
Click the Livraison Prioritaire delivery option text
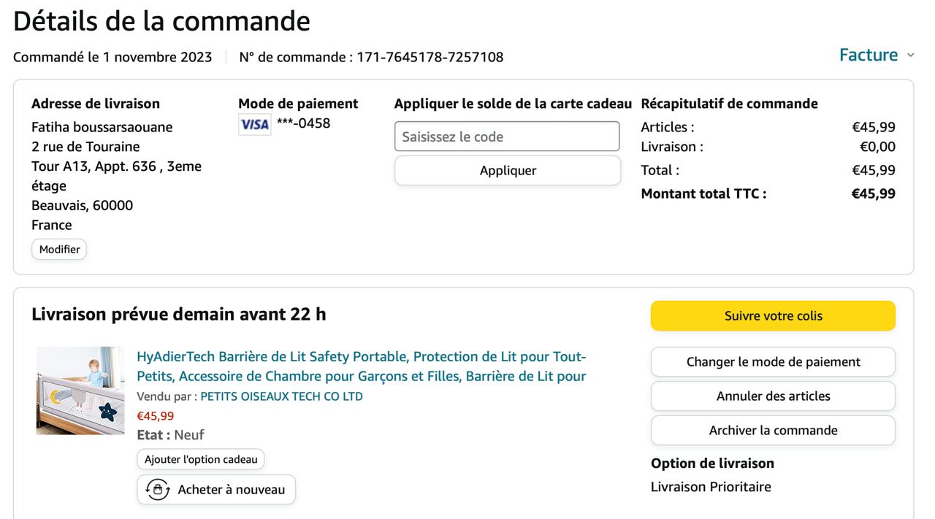click(711, 487)
